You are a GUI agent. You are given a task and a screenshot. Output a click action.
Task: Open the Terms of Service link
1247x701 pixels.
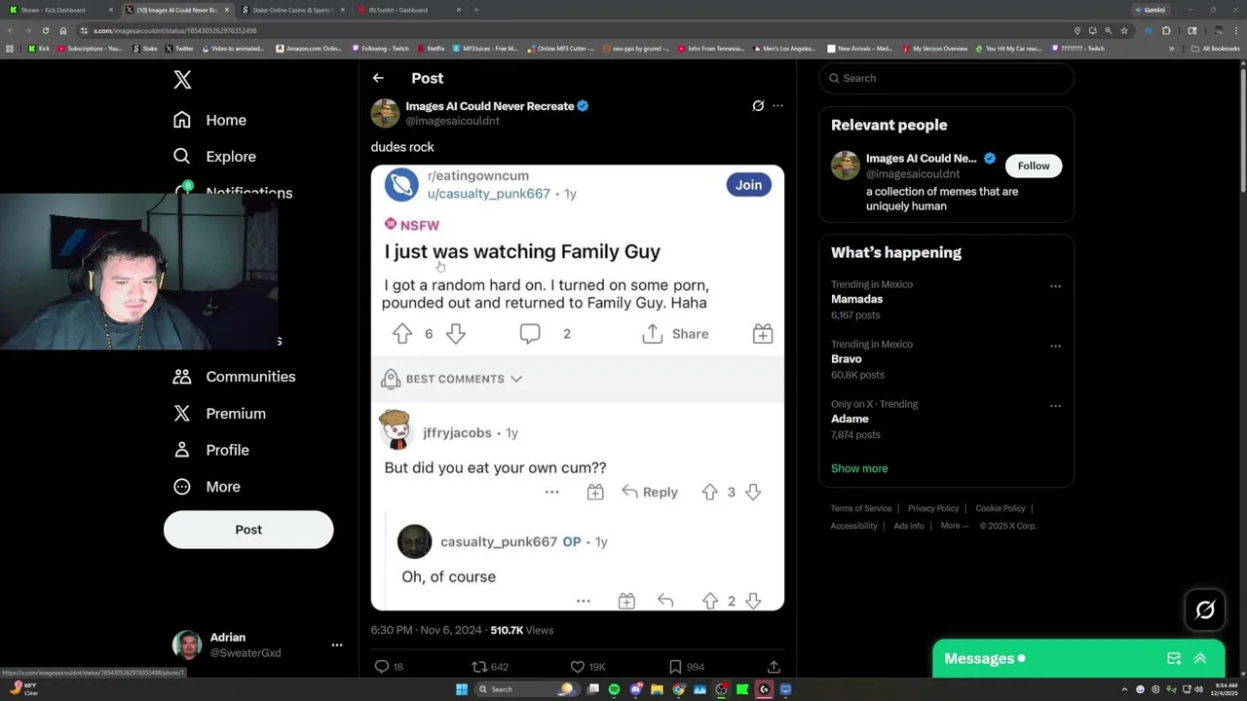pyautogui.click(x=861, y=508)
